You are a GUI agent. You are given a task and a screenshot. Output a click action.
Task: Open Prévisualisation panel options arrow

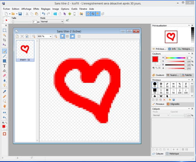click(189, 25)
